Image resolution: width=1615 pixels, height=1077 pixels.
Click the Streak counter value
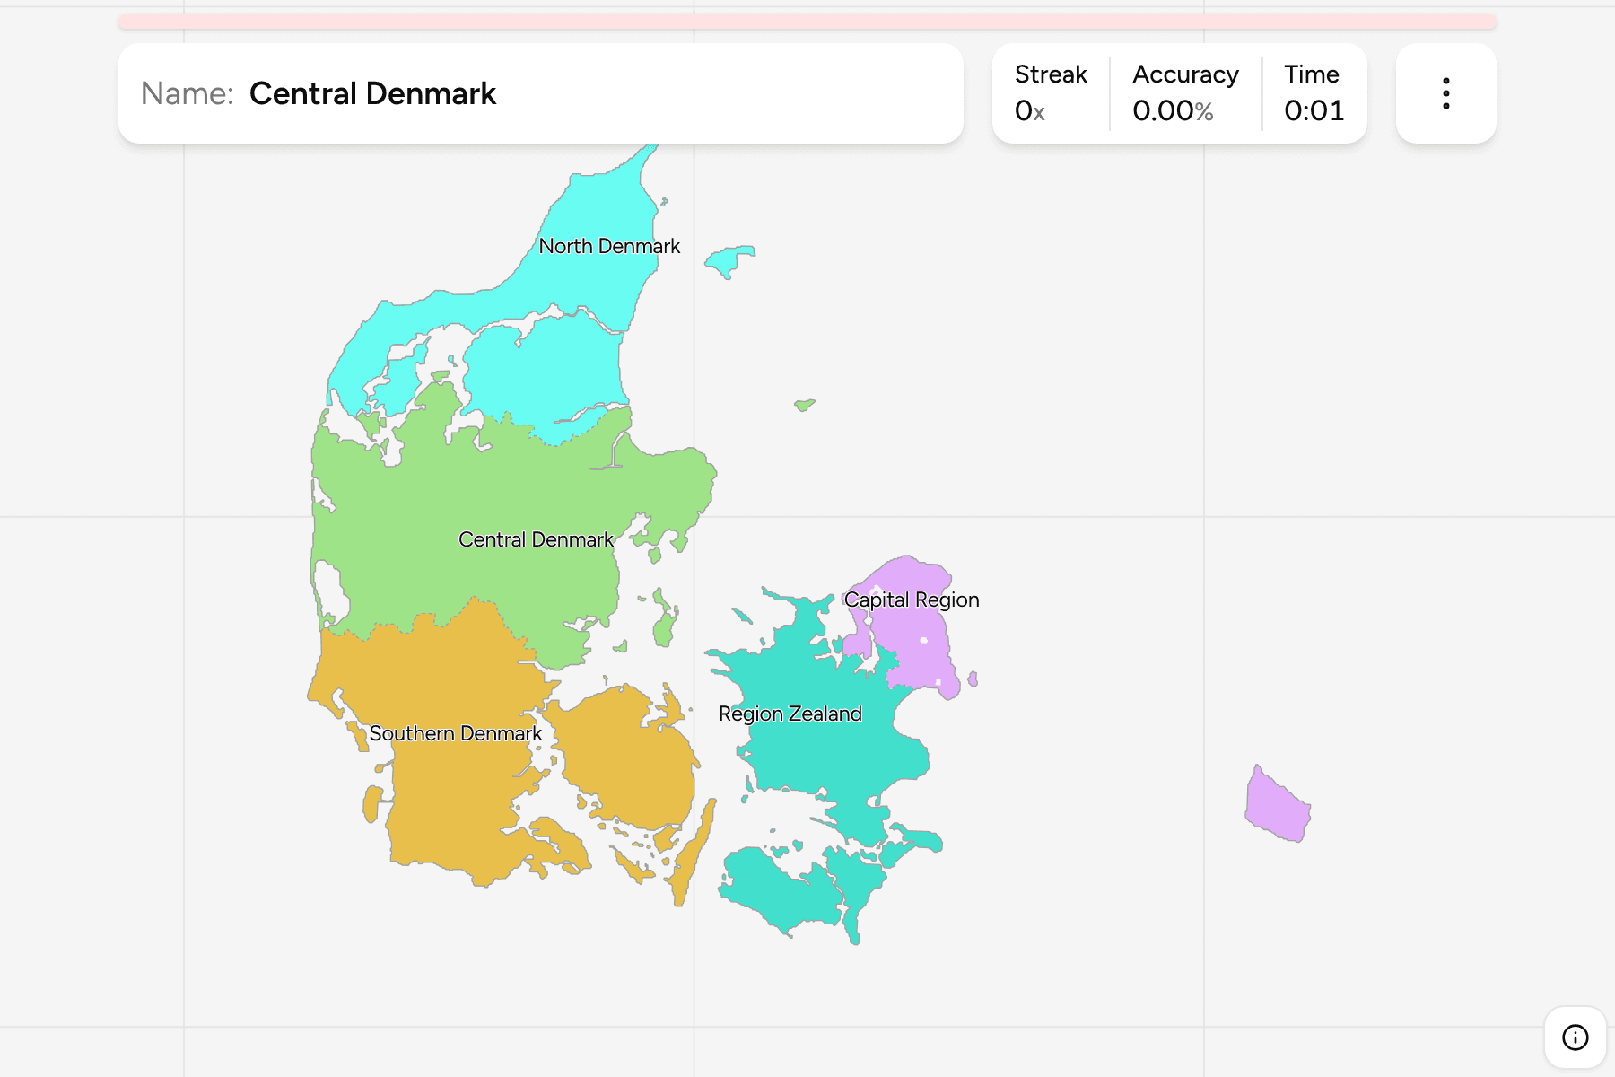(x=1030, y=110)
